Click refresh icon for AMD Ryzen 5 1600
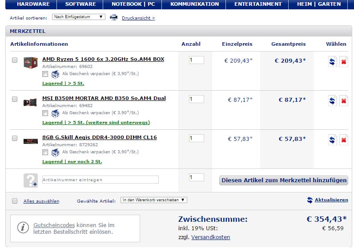The width and height of the screenshot is (354, 248). [332, 62]
